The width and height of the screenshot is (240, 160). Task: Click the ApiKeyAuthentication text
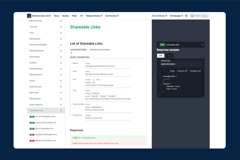[100, 50]
